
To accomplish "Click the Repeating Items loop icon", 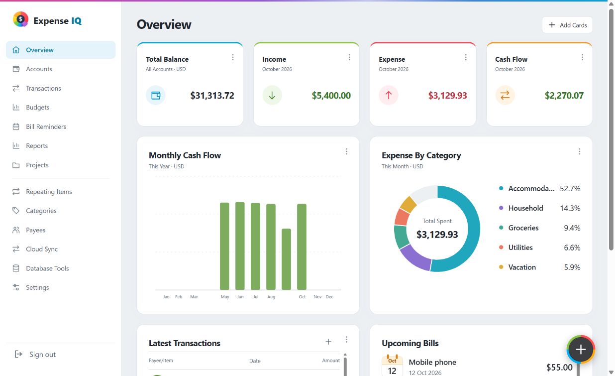I will (16, 192).
